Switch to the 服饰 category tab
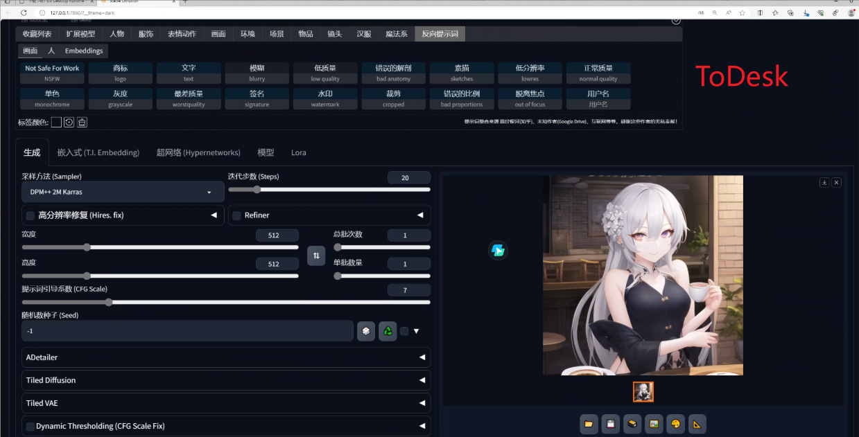The width and height of the screenshot is (859, 437). coord(146,34)
